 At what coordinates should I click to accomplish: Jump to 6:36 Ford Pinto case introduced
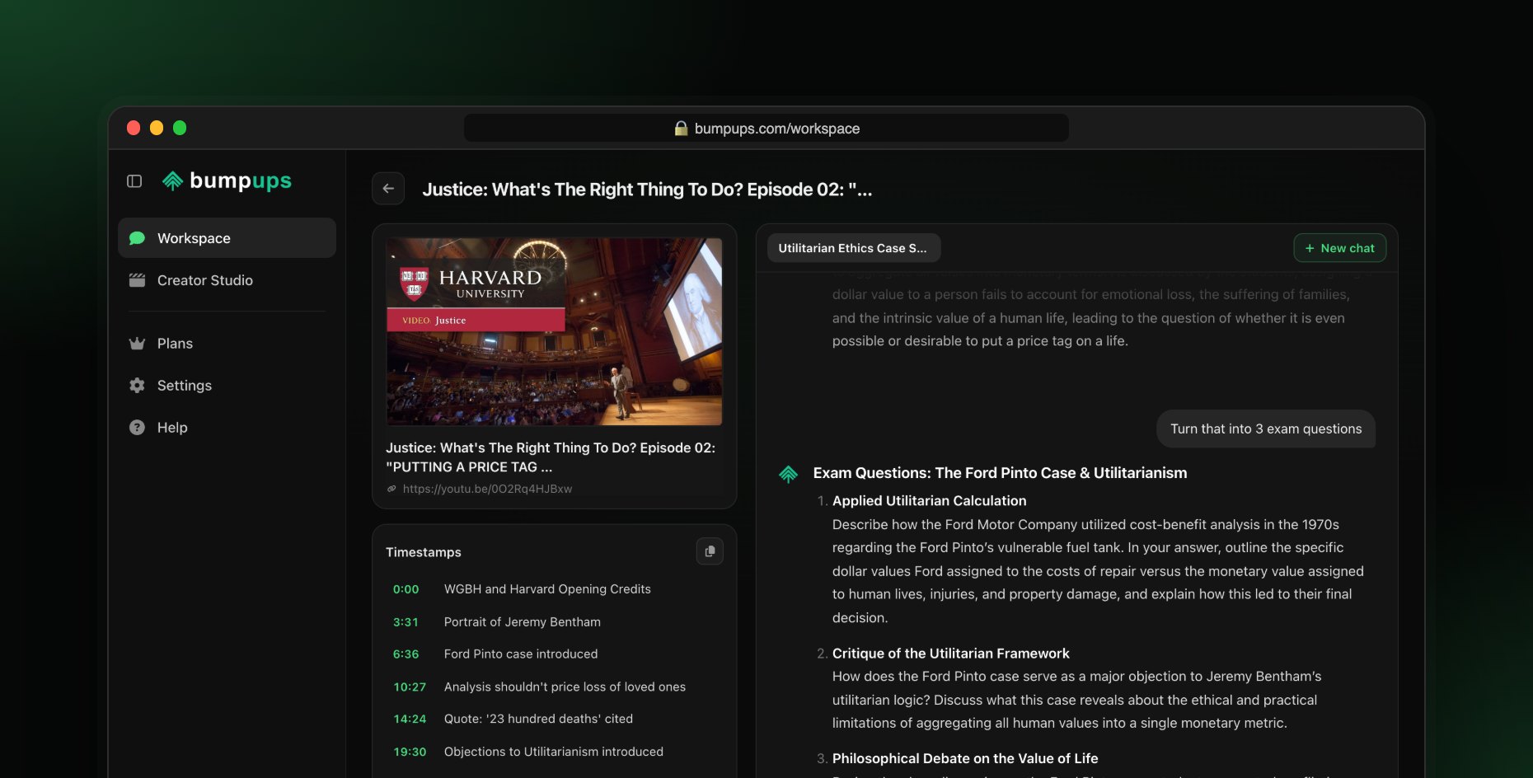click(554, 654)
